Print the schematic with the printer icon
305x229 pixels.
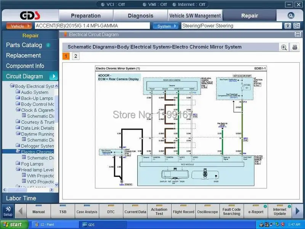coord(295,47)
